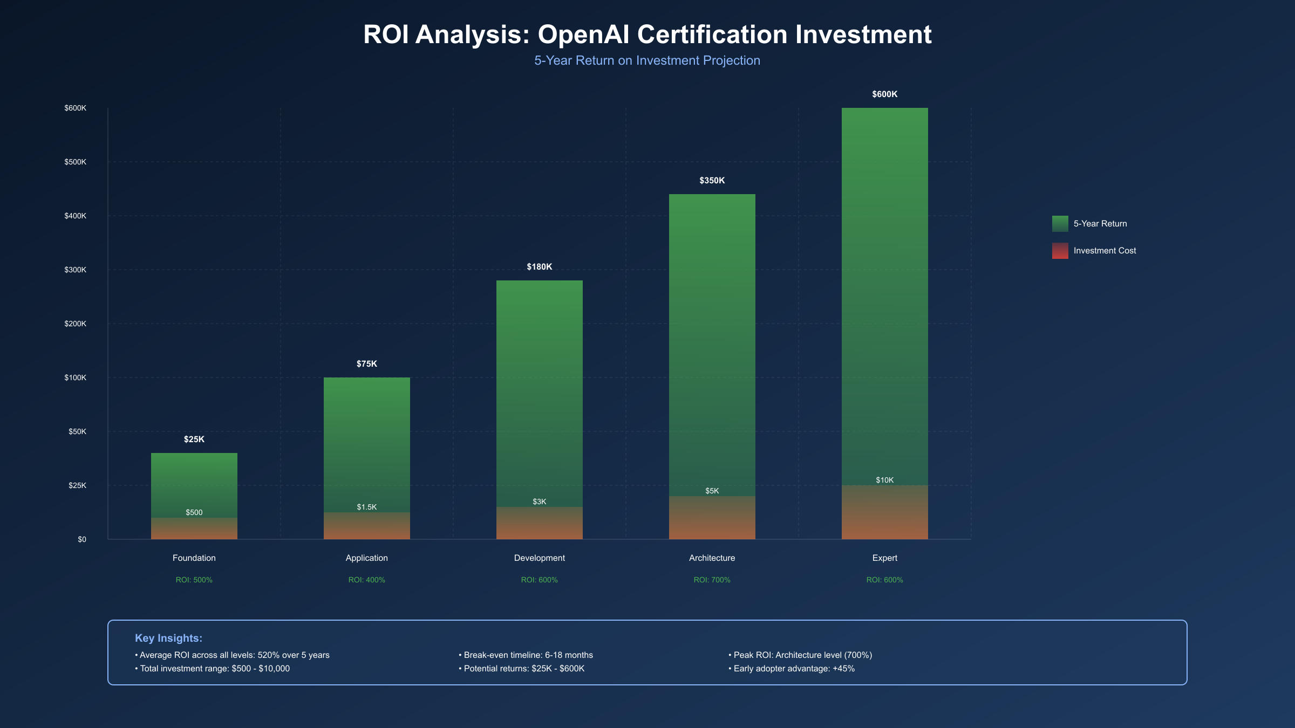
Task: Click the $600K value label above Expert bar
Action: point(885,94)
